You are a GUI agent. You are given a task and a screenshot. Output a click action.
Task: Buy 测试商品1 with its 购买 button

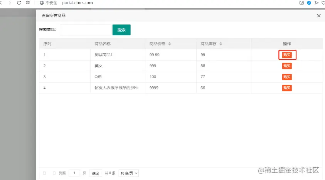pyautogui.click(x=287, y=55)
